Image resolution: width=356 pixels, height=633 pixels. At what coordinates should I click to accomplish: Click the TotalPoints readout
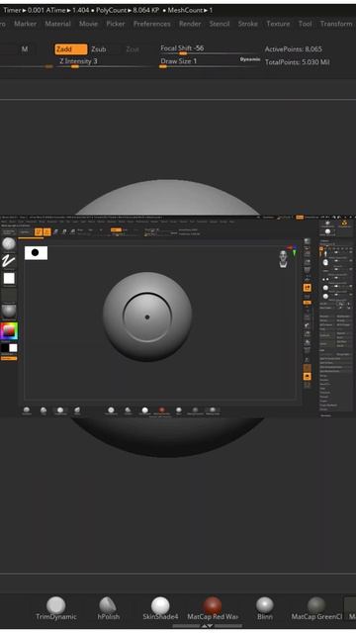(297, 62)
